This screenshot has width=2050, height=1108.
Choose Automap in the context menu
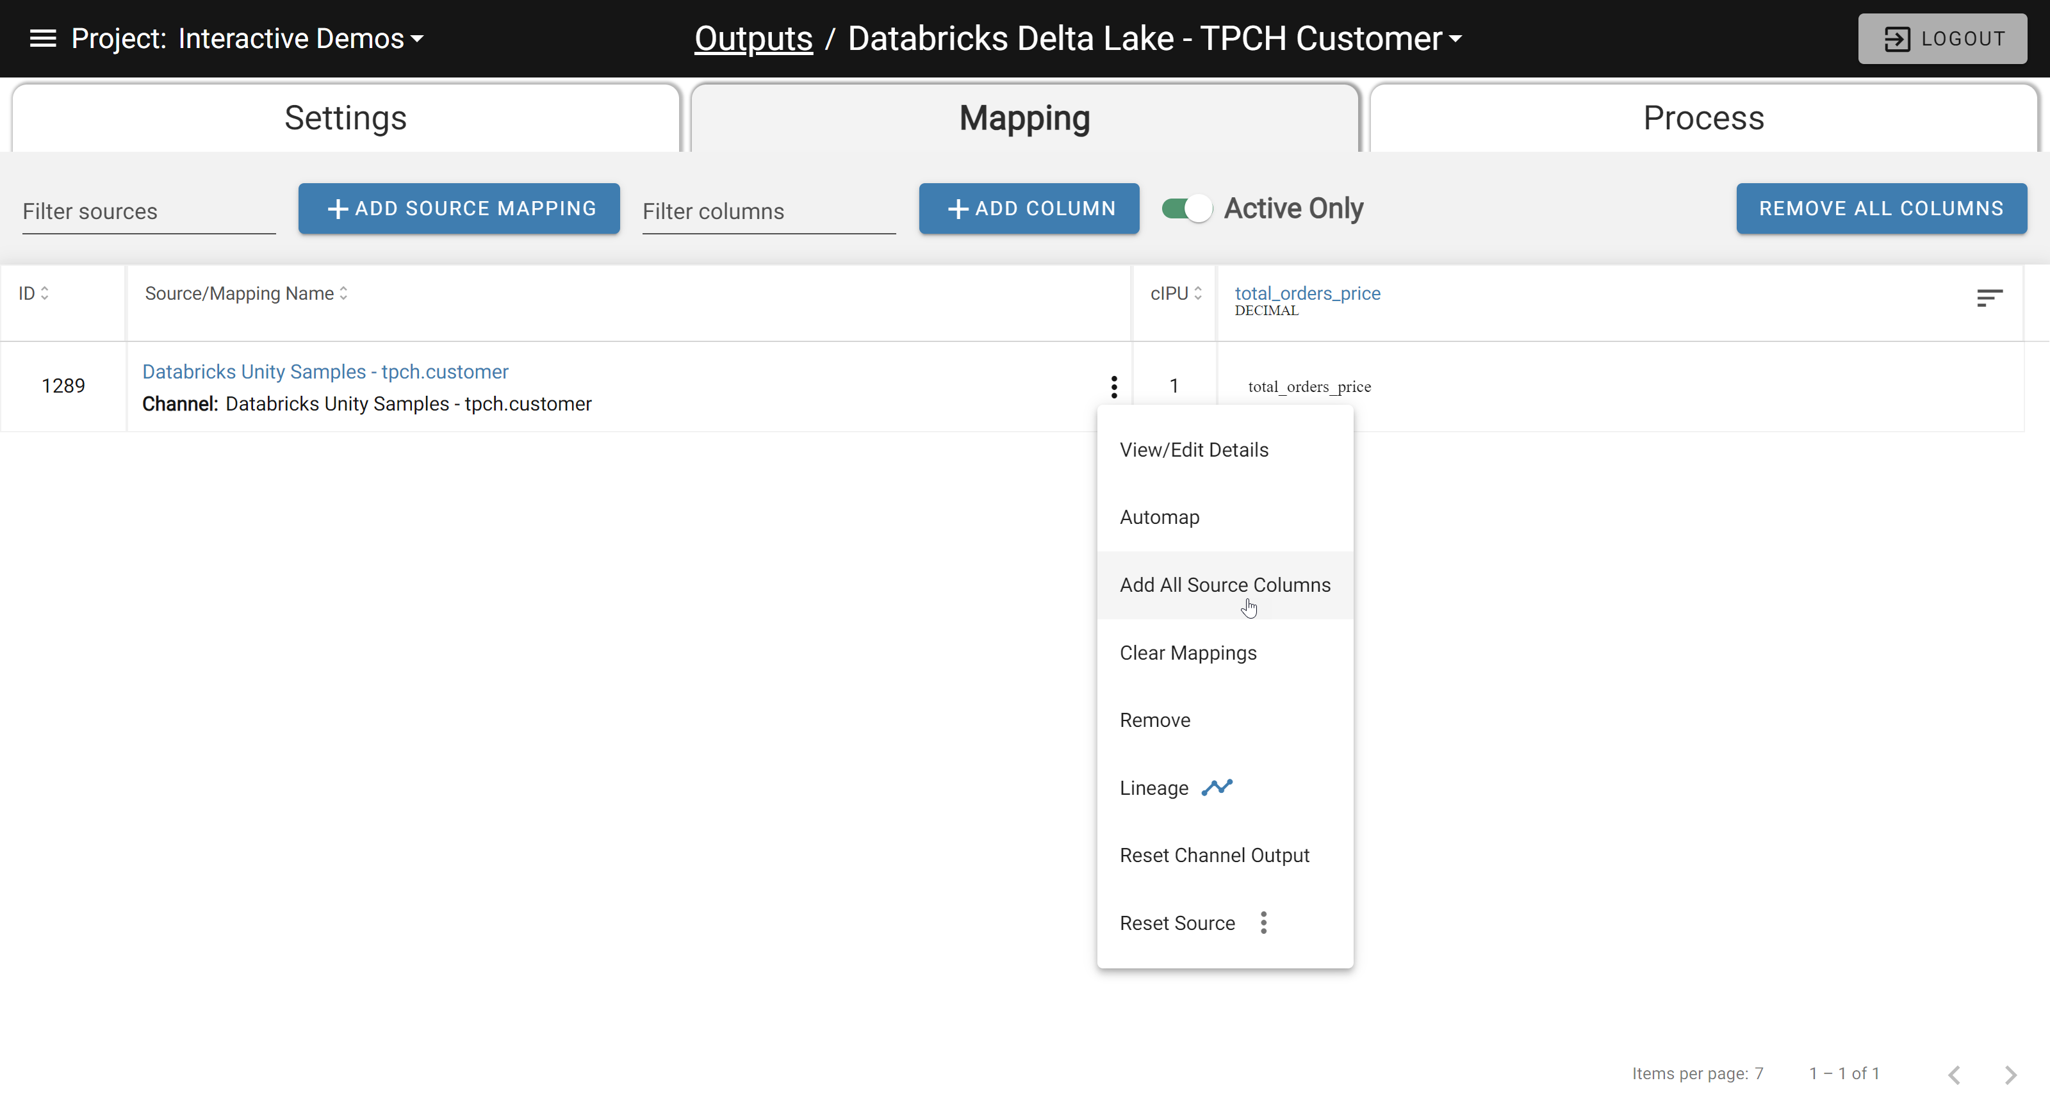(x=1225, y=517)
